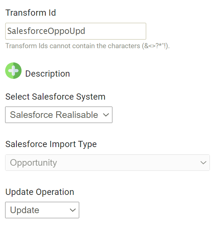Click chevron arrow on Opportunity dropdown
Screen dimensions: 223x227
point(204,163)
